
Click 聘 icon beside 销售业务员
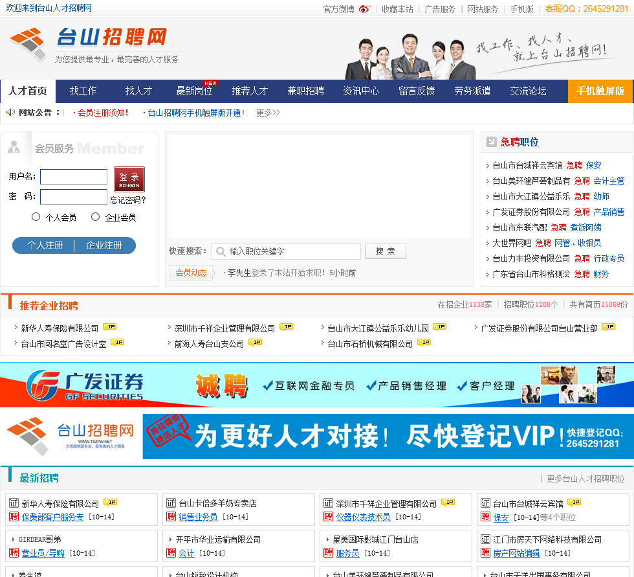[x=171, y=517]
